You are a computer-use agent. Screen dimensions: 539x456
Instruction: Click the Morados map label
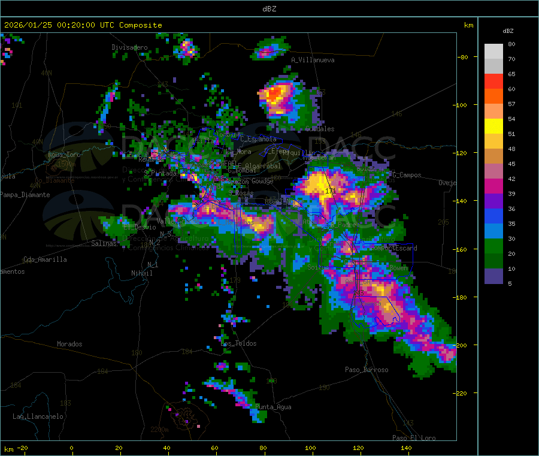(x=69, y=344)
